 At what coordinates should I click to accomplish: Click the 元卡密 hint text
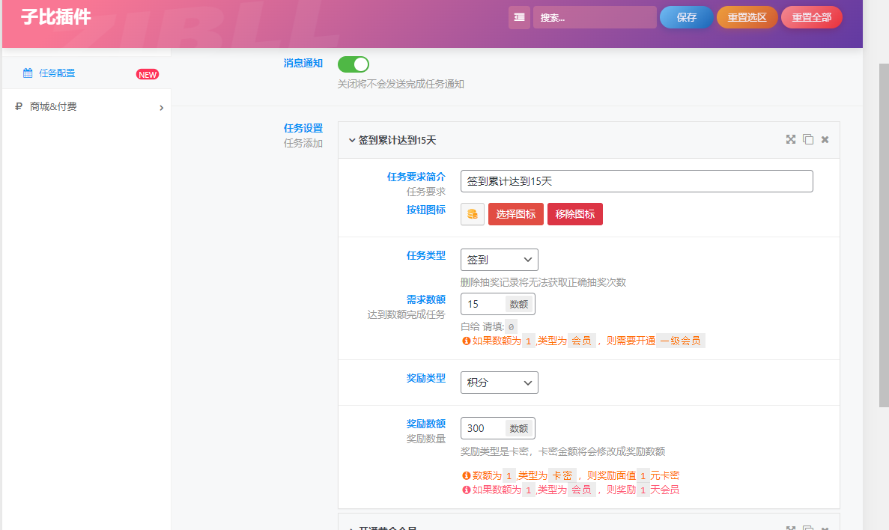pyautogui.click(x=664, y=475)
